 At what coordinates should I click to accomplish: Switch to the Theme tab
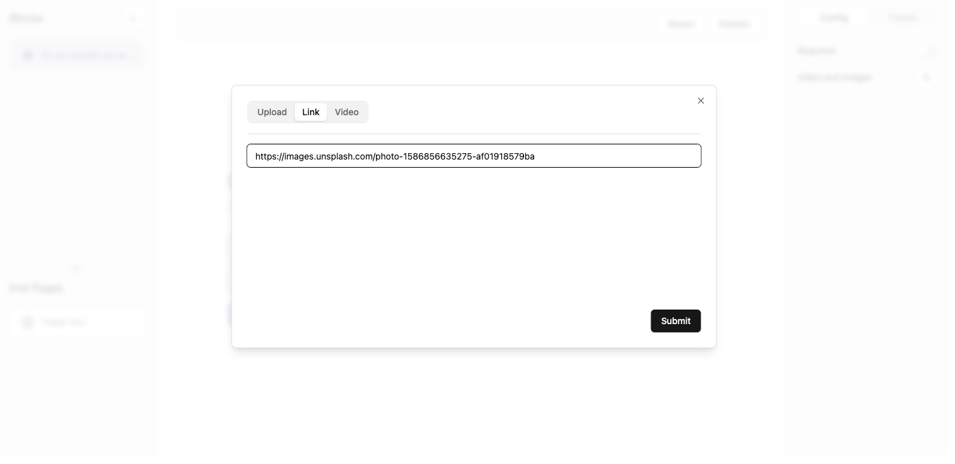[902, 18]
